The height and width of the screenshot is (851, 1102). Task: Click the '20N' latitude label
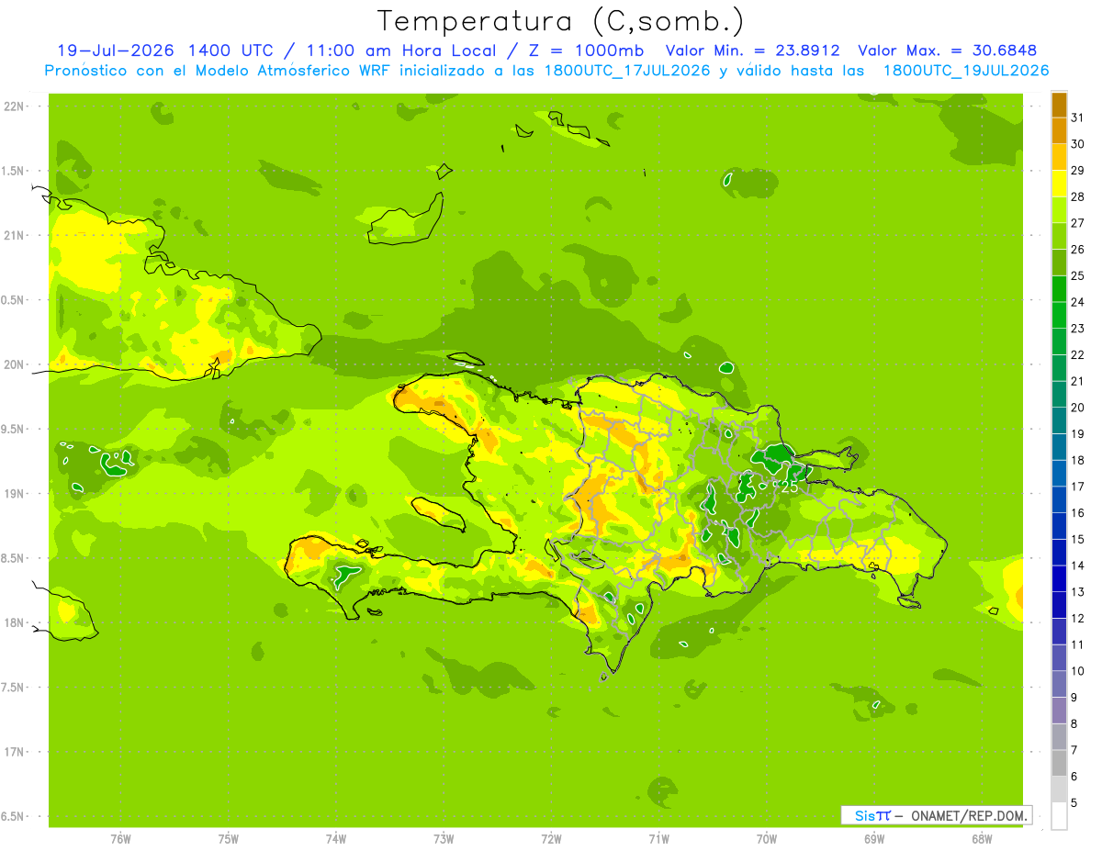pyautogui.click(x=14, y=364)
